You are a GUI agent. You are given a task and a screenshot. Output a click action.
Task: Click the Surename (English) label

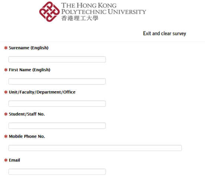click(x=29, y=48)
